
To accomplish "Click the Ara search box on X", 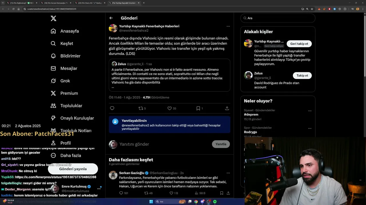I will 278,18.
